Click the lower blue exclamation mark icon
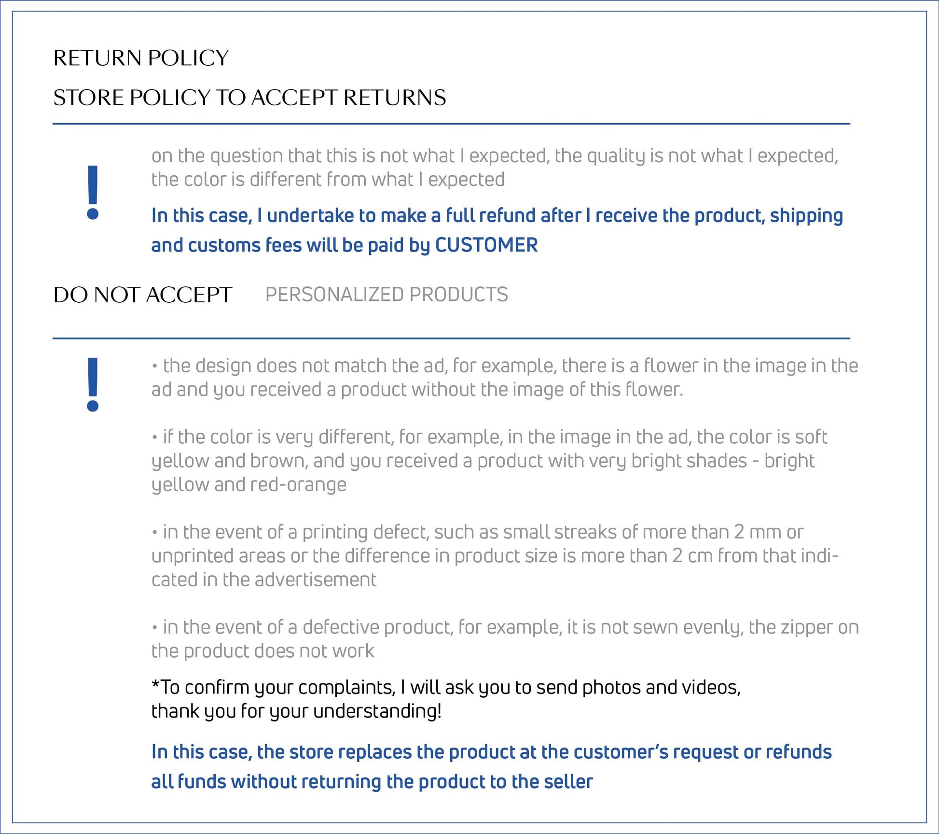The width and height of the screenshot is (939, 834). tap(93, 384)
